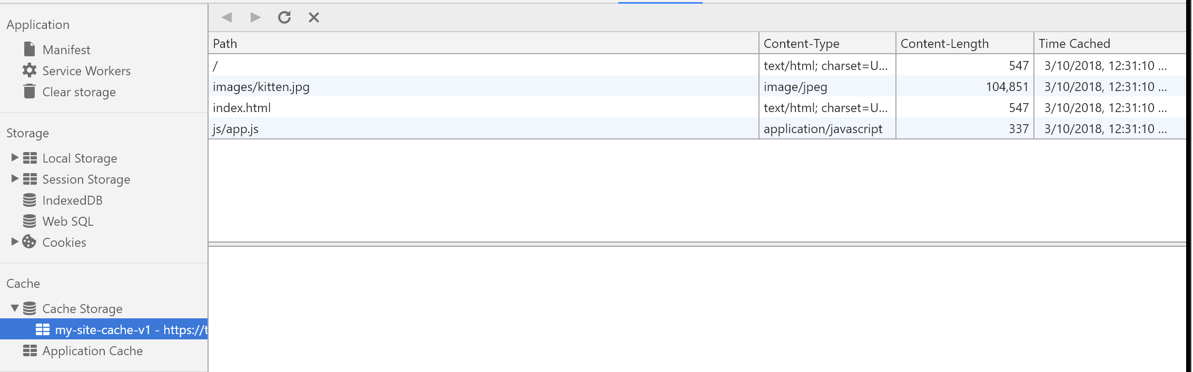Image resolution: width=1193 pixels, height=372 pixels.
Task: Click the delete selected X icon
Action: point(314,17)
